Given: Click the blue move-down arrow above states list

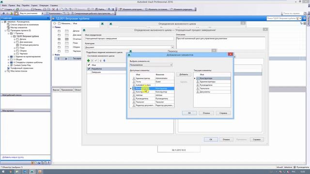Looking at the screenshot, I should pyautogui.click(x=104, y=60).
